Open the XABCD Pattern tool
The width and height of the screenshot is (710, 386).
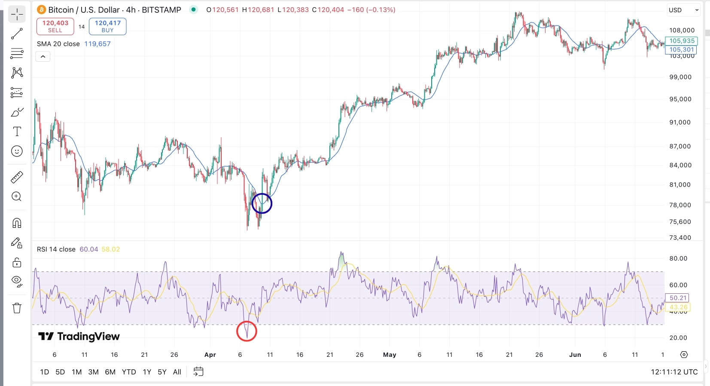click(17, 73)
